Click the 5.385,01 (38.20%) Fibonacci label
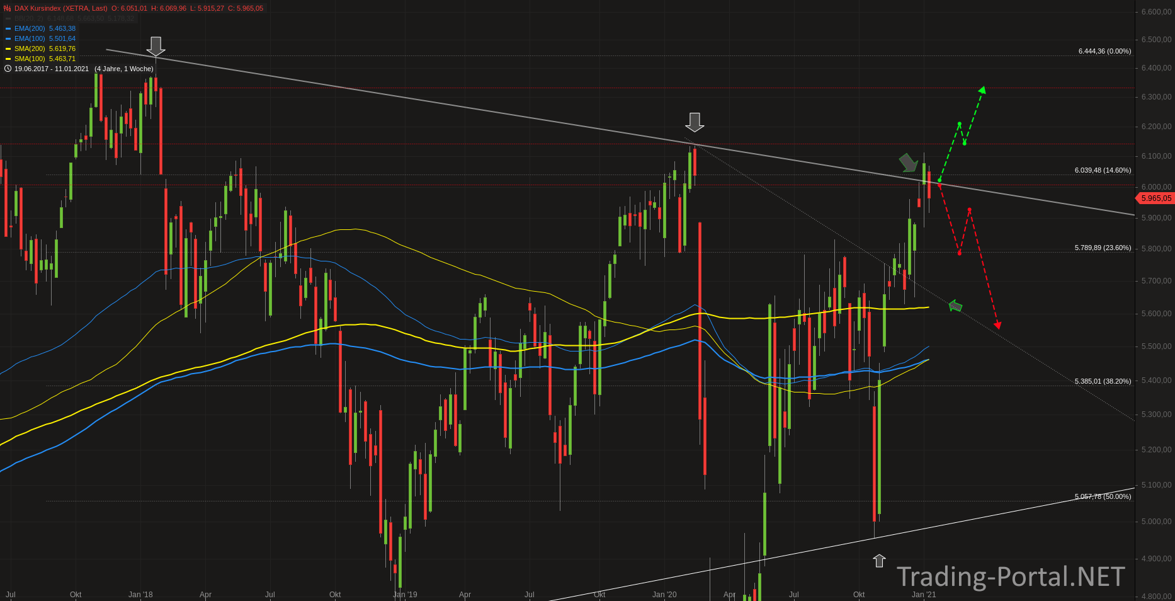 1103,381
